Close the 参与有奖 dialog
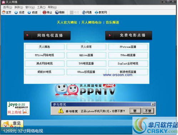 (153, 104)
